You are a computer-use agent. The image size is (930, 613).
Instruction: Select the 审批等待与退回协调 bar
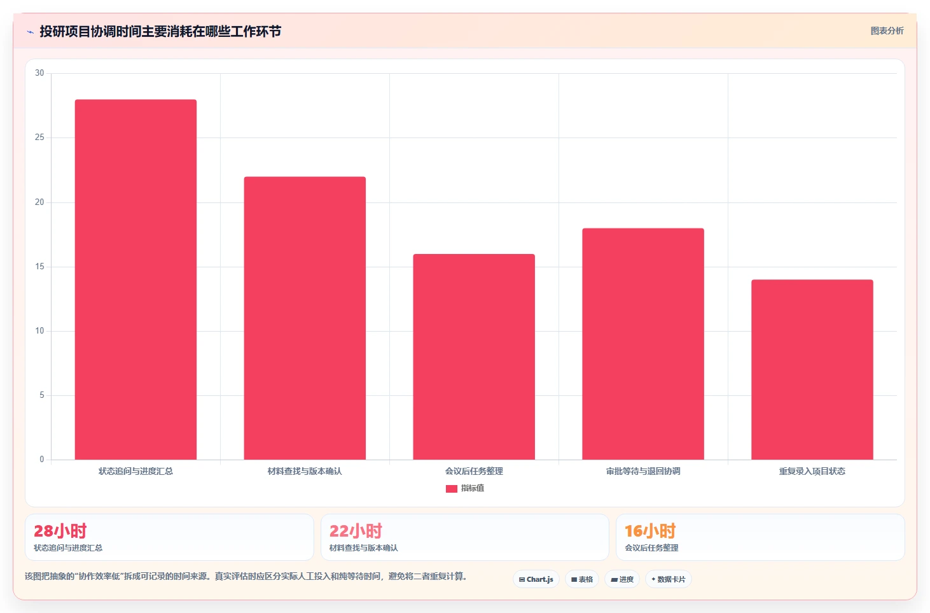[643, 344]
